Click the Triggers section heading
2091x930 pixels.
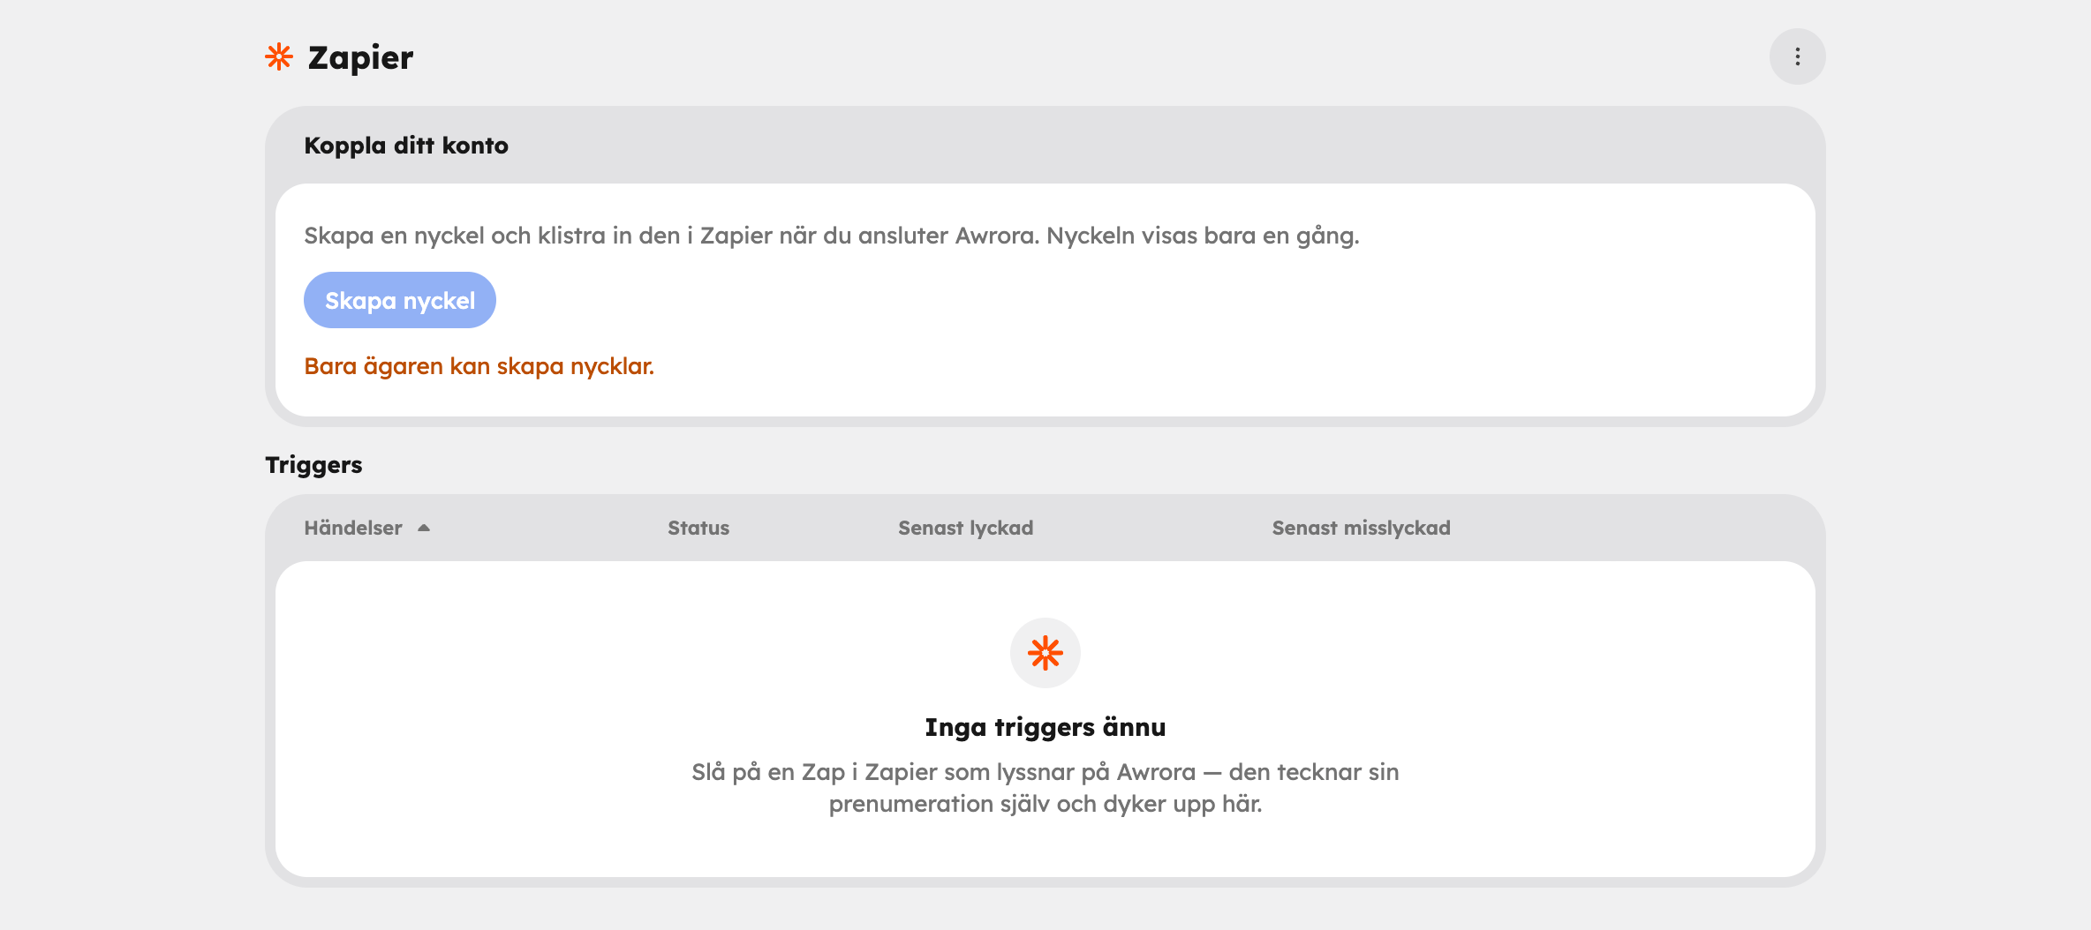tap(313, 465)
